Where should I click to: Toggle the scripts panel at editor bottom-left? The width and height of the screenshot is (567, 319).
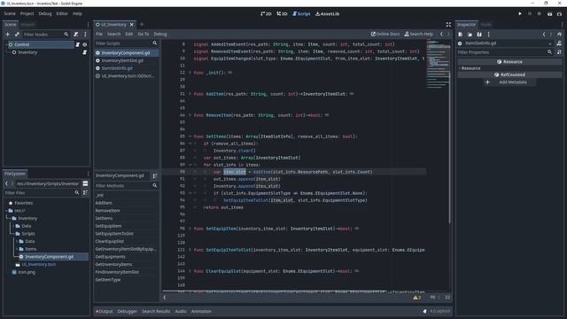pyautogui.click(x=165, y=298)
